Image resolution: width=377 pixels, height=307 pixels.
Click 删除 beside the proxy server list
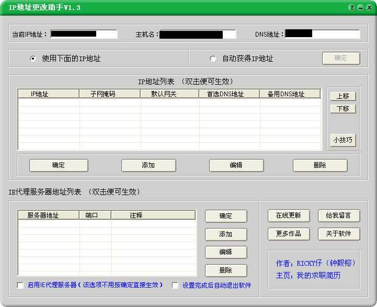[226, 270]
